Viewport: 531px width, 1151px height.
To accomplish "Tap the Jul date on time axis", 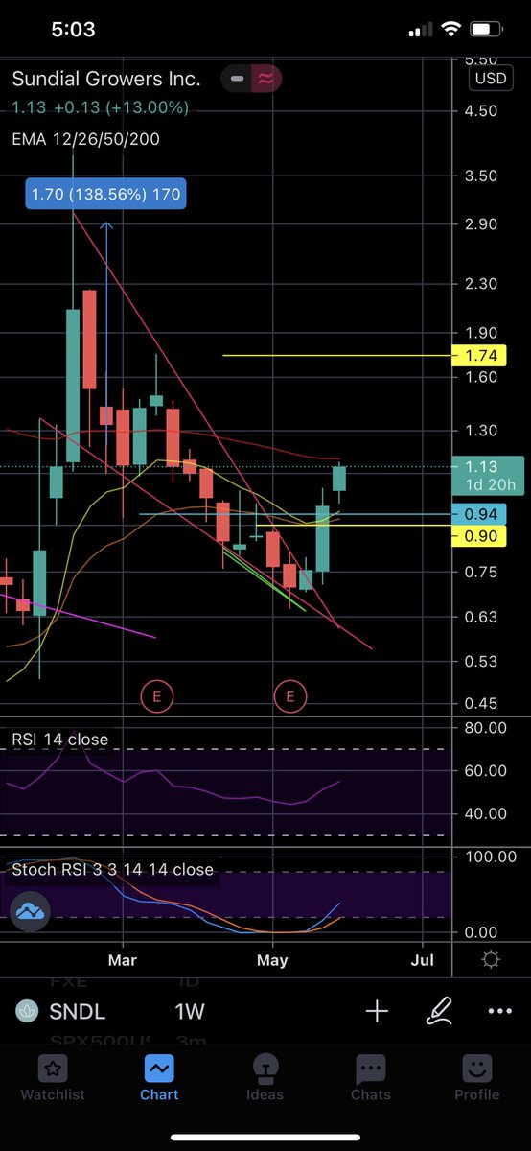I will point(423,959).
